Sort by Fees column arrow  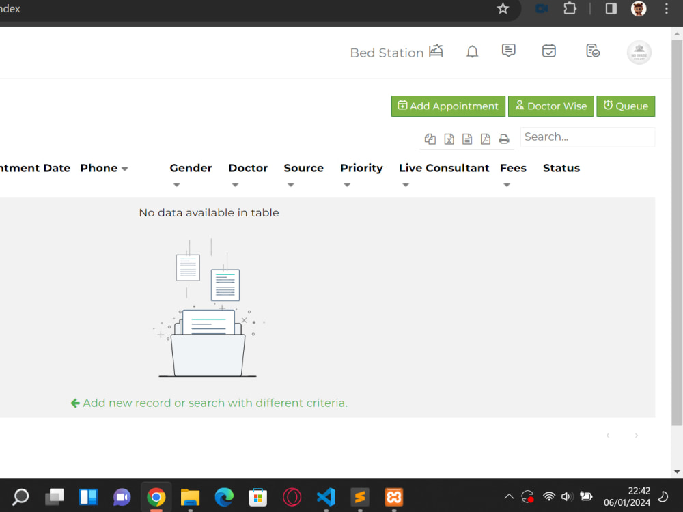click(507, 185)
